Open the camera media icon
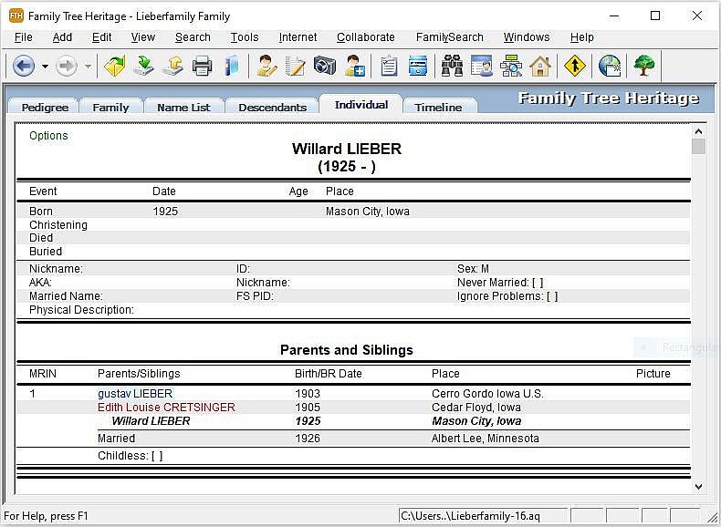This screenshot has height=527, width=721. 325,66
